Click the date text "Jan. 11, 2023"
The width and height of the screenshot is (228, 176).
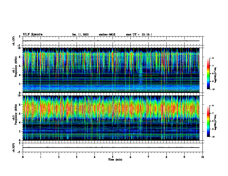pyautogui.click(x=80, y=35)
